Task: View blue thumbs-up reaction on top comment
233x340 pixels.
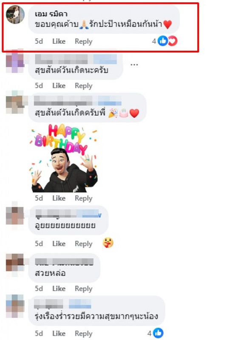Action: [x=163, y=41]
